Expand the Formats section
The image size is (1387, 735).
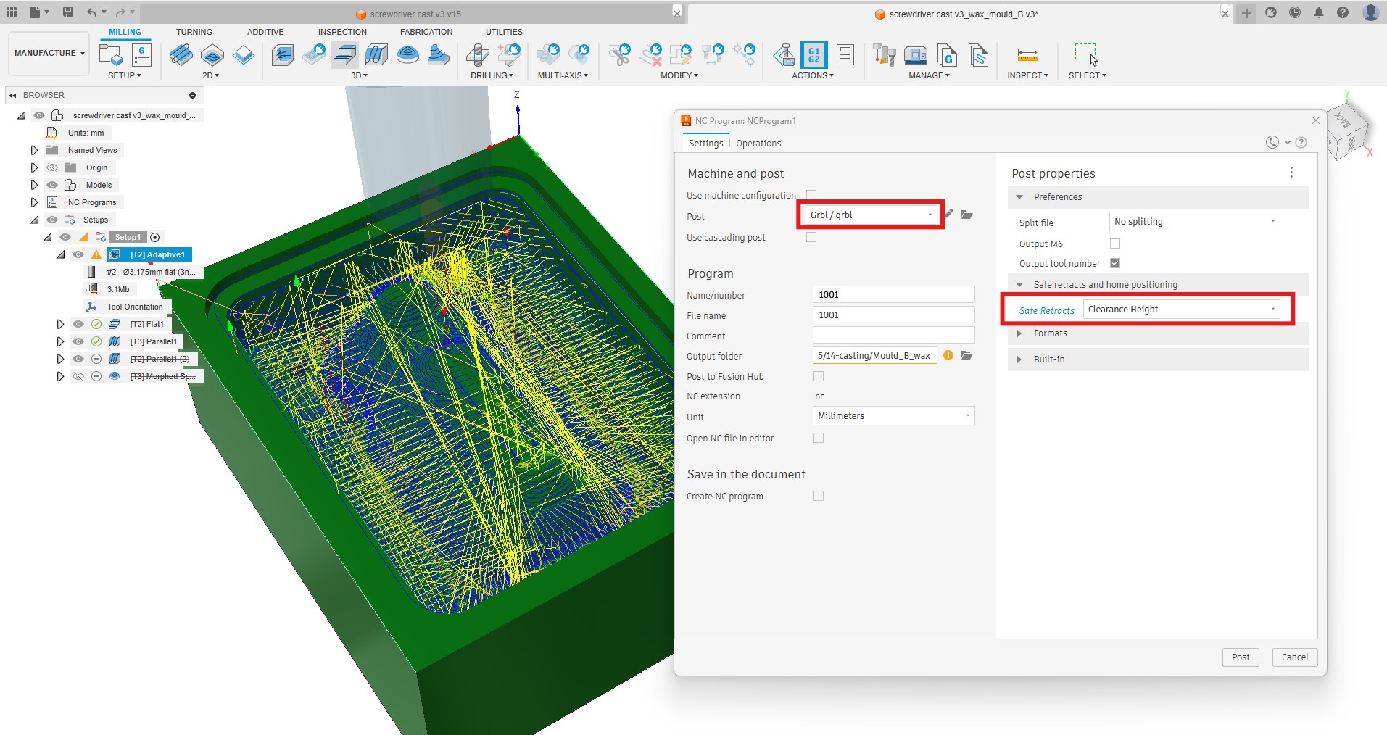coord(1019,333)
